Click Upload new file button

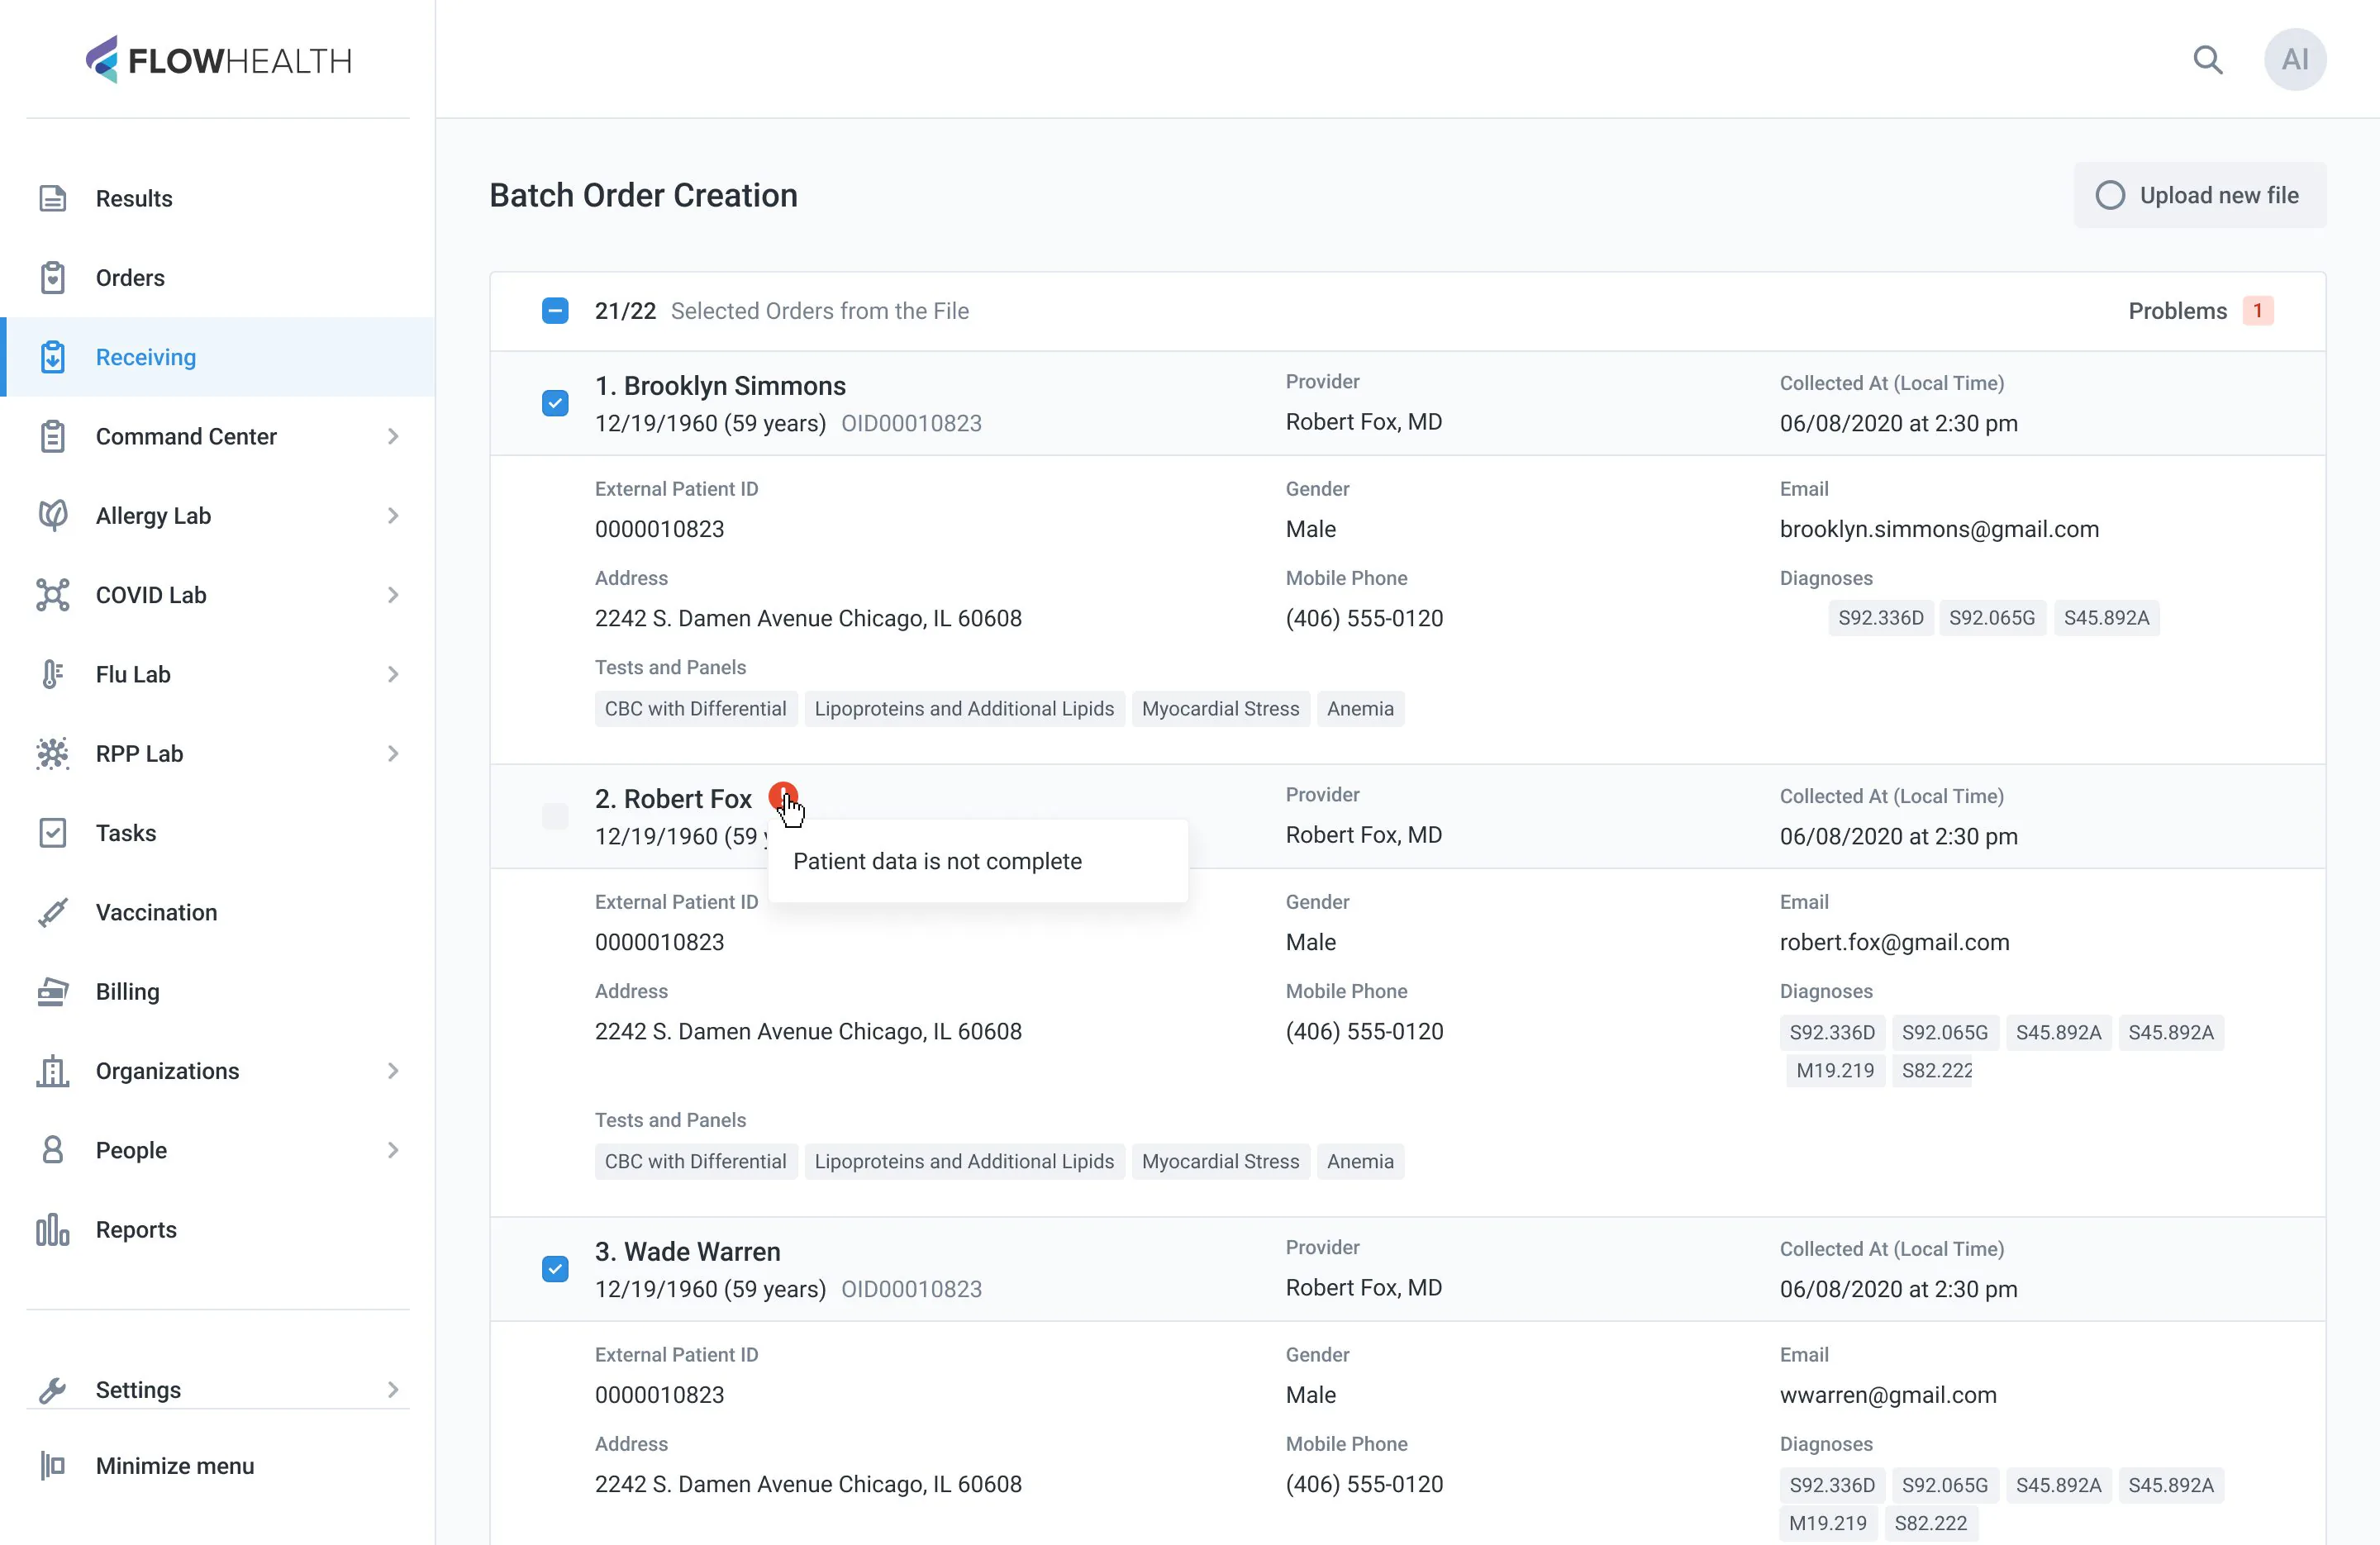[2200, 195]
